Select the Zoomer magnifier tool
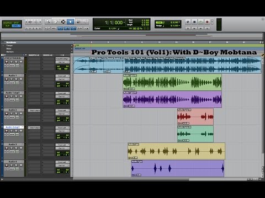 (x=48, y=21)
